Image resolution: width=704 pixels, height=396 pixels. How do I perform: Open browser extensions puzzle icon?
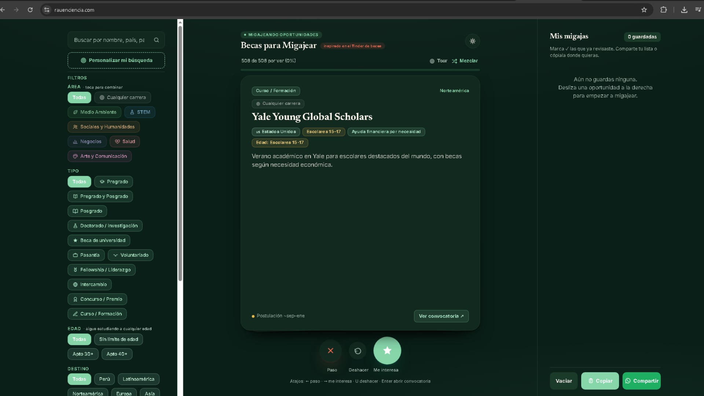click(x=663, y=10)
